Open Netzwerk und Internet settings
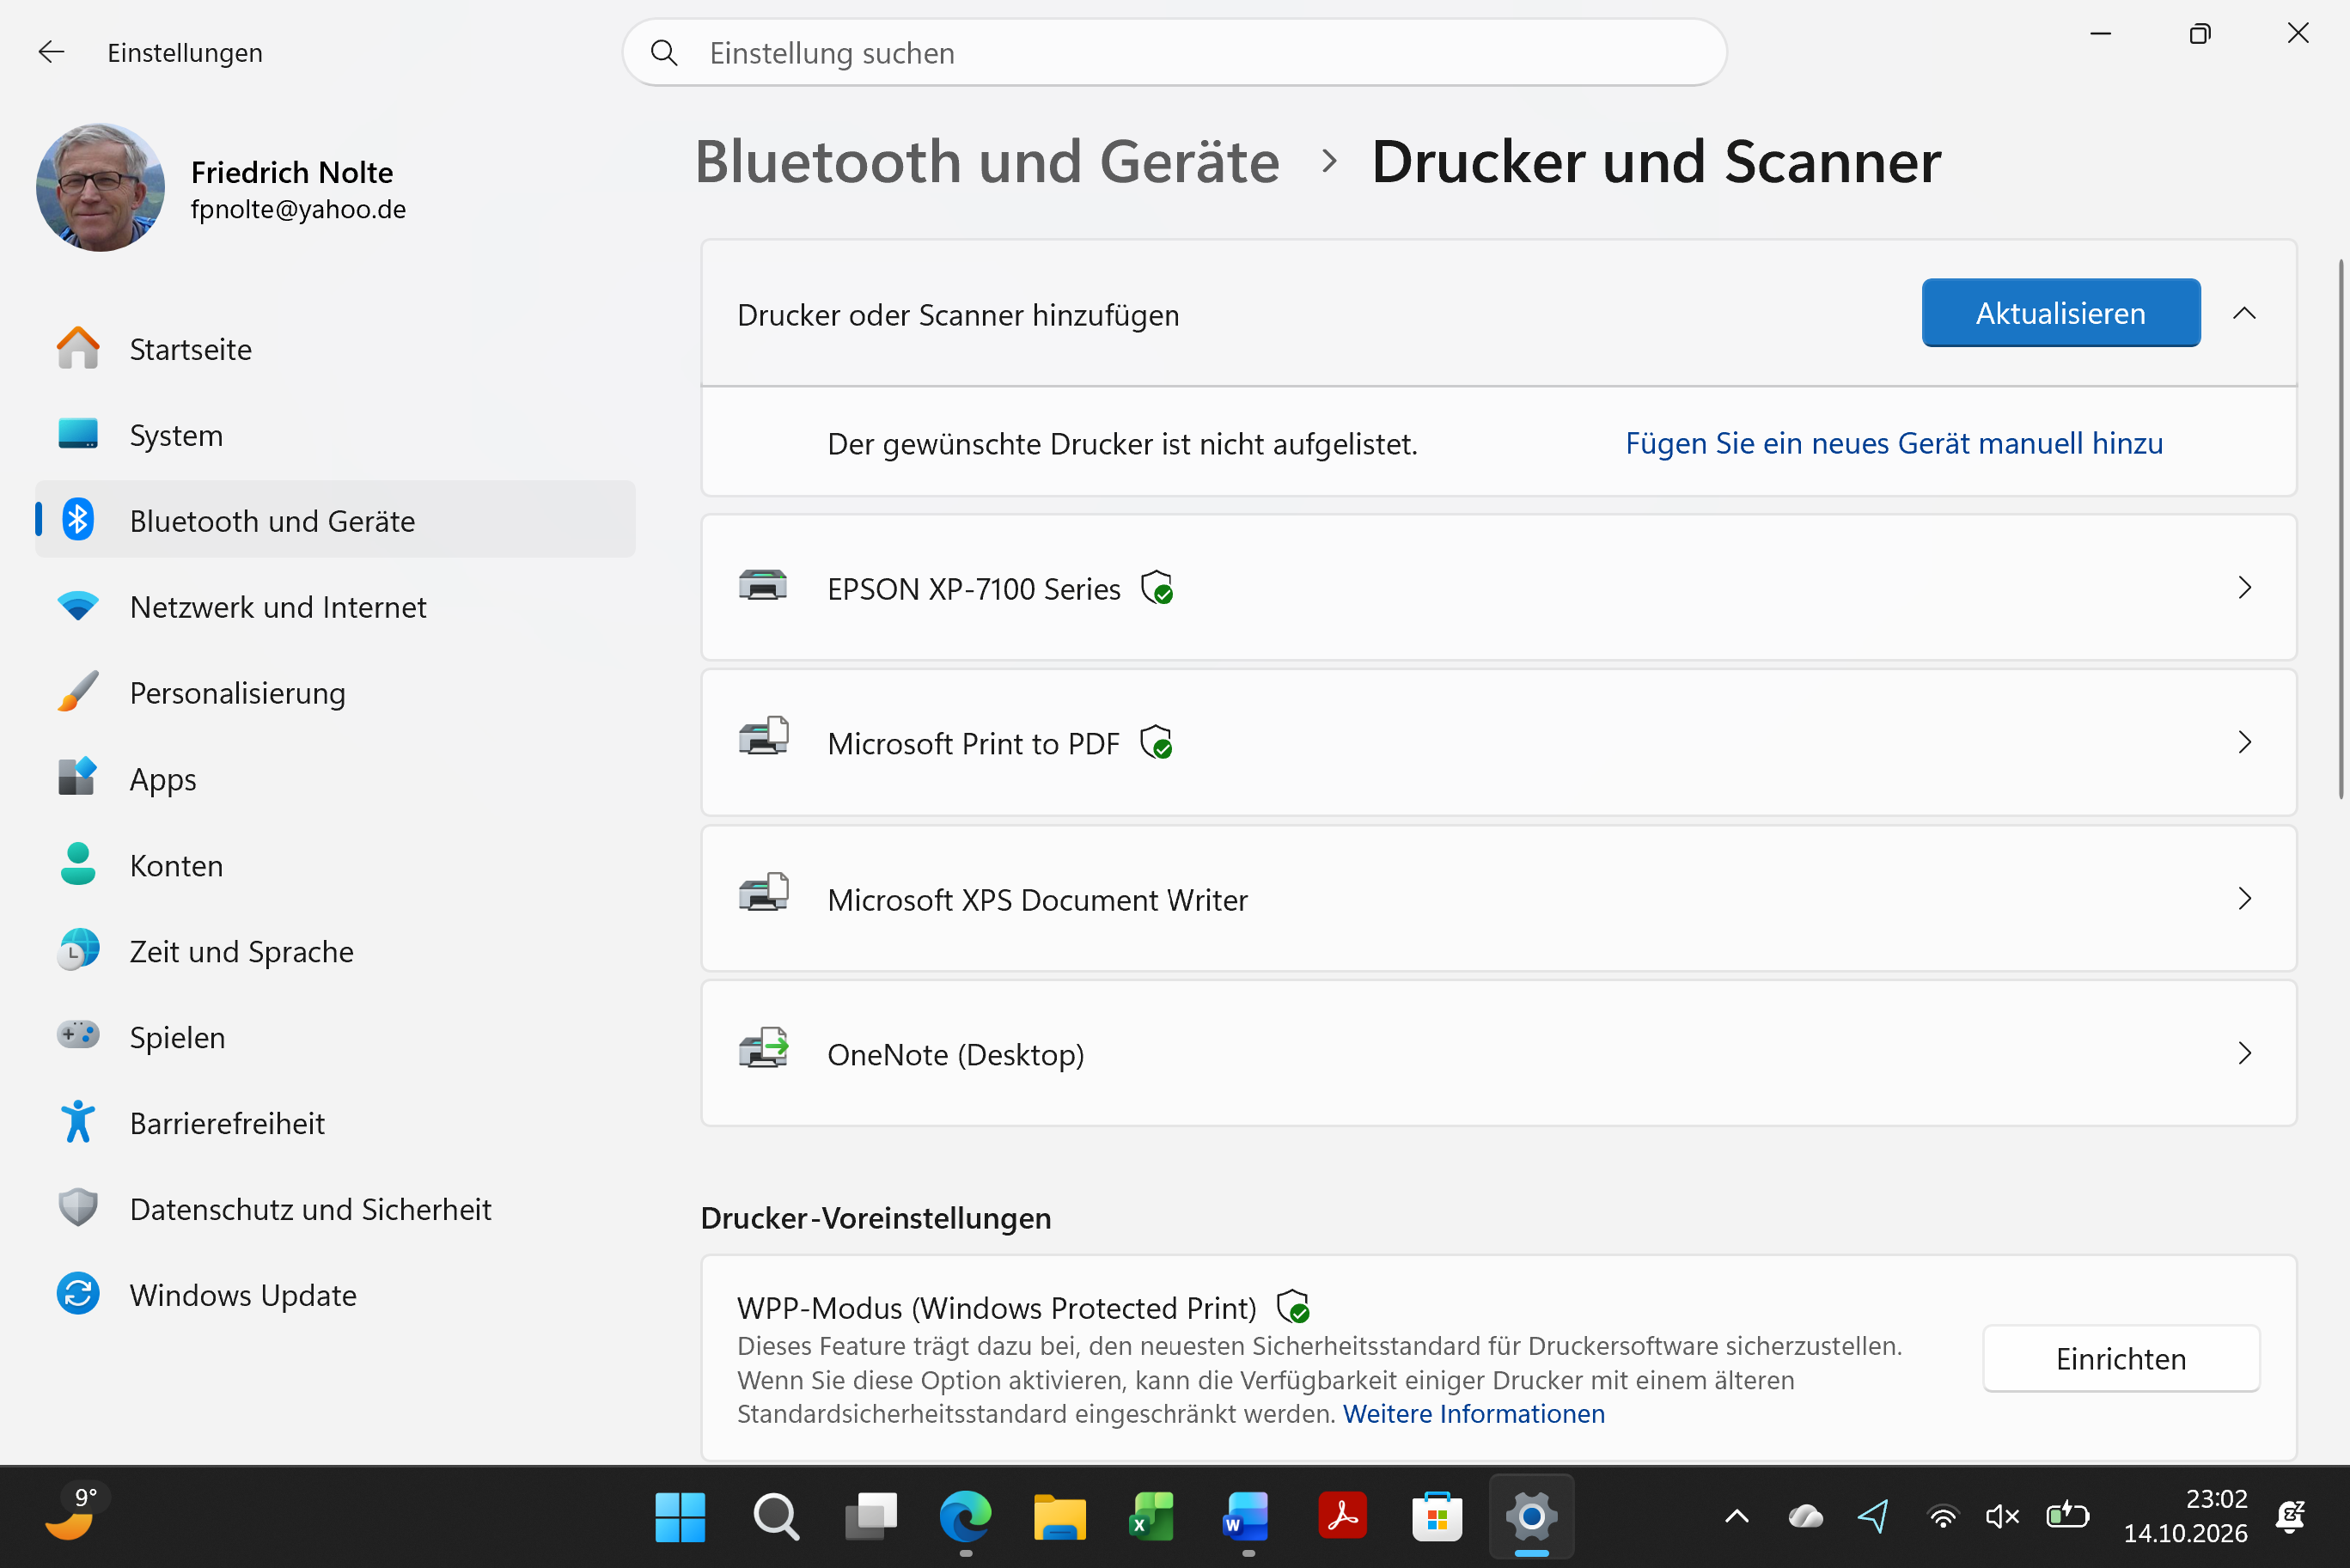Viewport: 2350px width, 1568px height. [x=335, y=607]
